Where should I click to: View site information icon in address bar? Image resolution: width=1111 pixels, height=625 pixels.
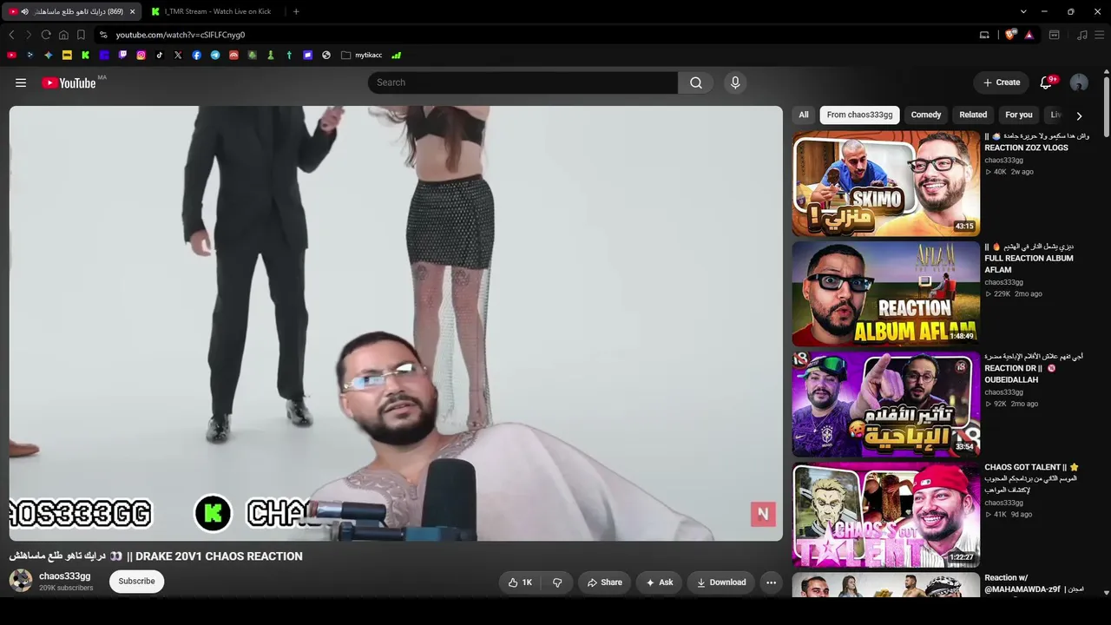click(x=103, y=35)
